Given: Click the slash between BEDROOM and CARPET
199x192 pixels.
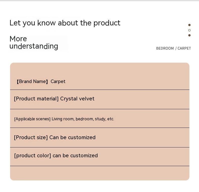Looking at the screenshot, I should (x=176, y=48).
